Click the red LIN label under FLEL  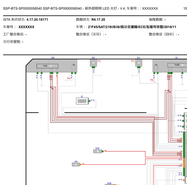[x=57, y=76]
